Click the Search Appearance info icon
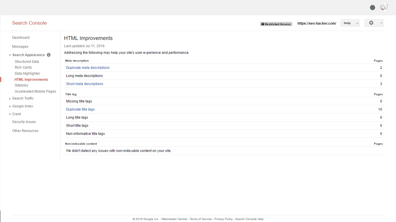This screenshot has width=396, height=222. pyautogui.click(x=49, y=55)
